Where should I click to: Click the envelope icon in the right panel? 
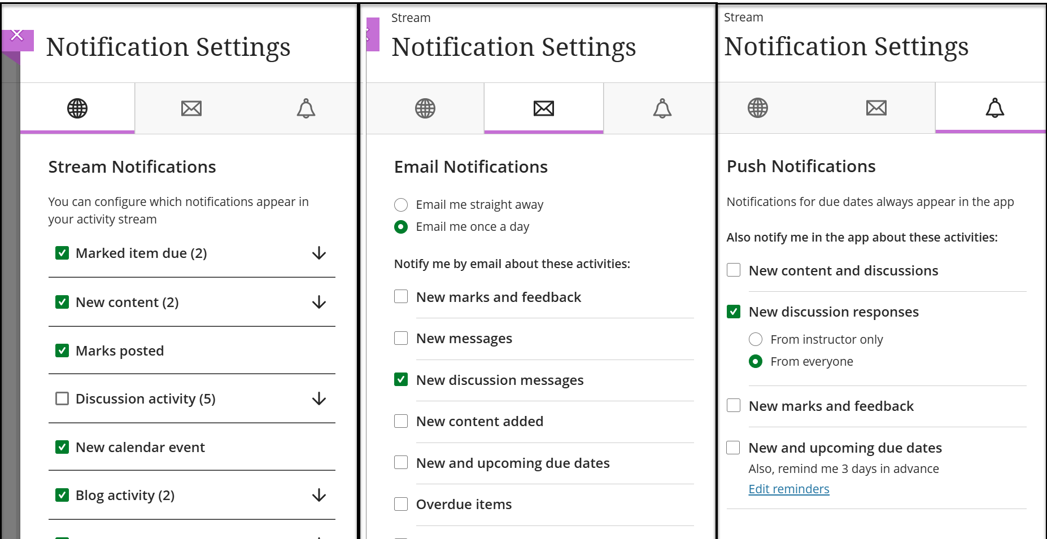(x=876, y=108)
